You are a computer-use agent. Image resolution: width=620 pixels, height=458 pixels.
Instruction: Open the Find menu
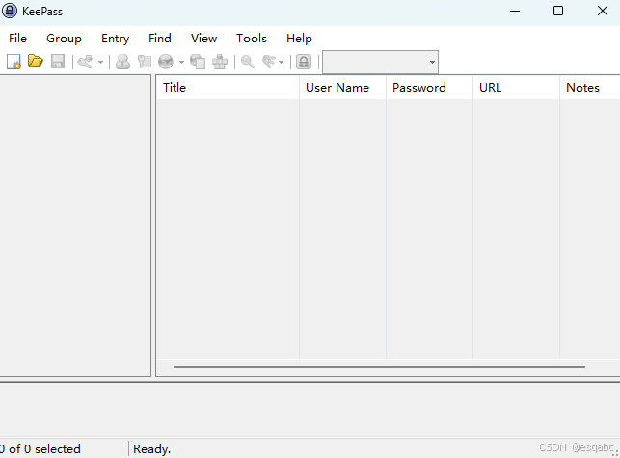pos(160,39)
